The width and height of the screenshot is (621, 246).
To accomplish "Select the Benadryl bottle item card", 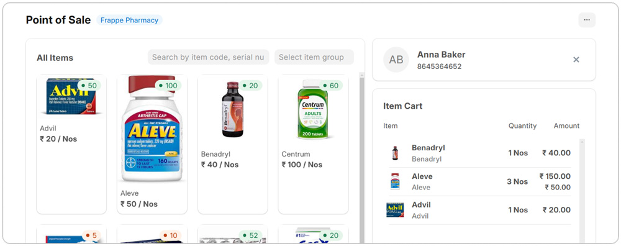I will point(233,144).
